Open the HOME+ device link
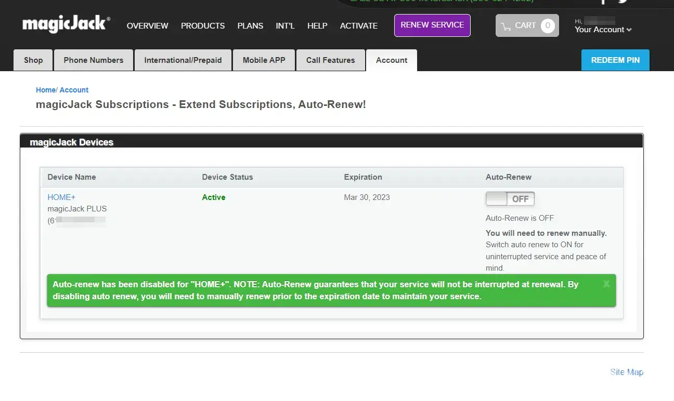This screenshot has height=401, width=674. (x=61, y=197)
